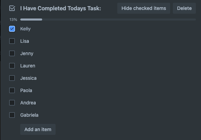The image size is (201, 140).
Task: Click the 13% progress percentage label
Action: (x=13, y=20)
